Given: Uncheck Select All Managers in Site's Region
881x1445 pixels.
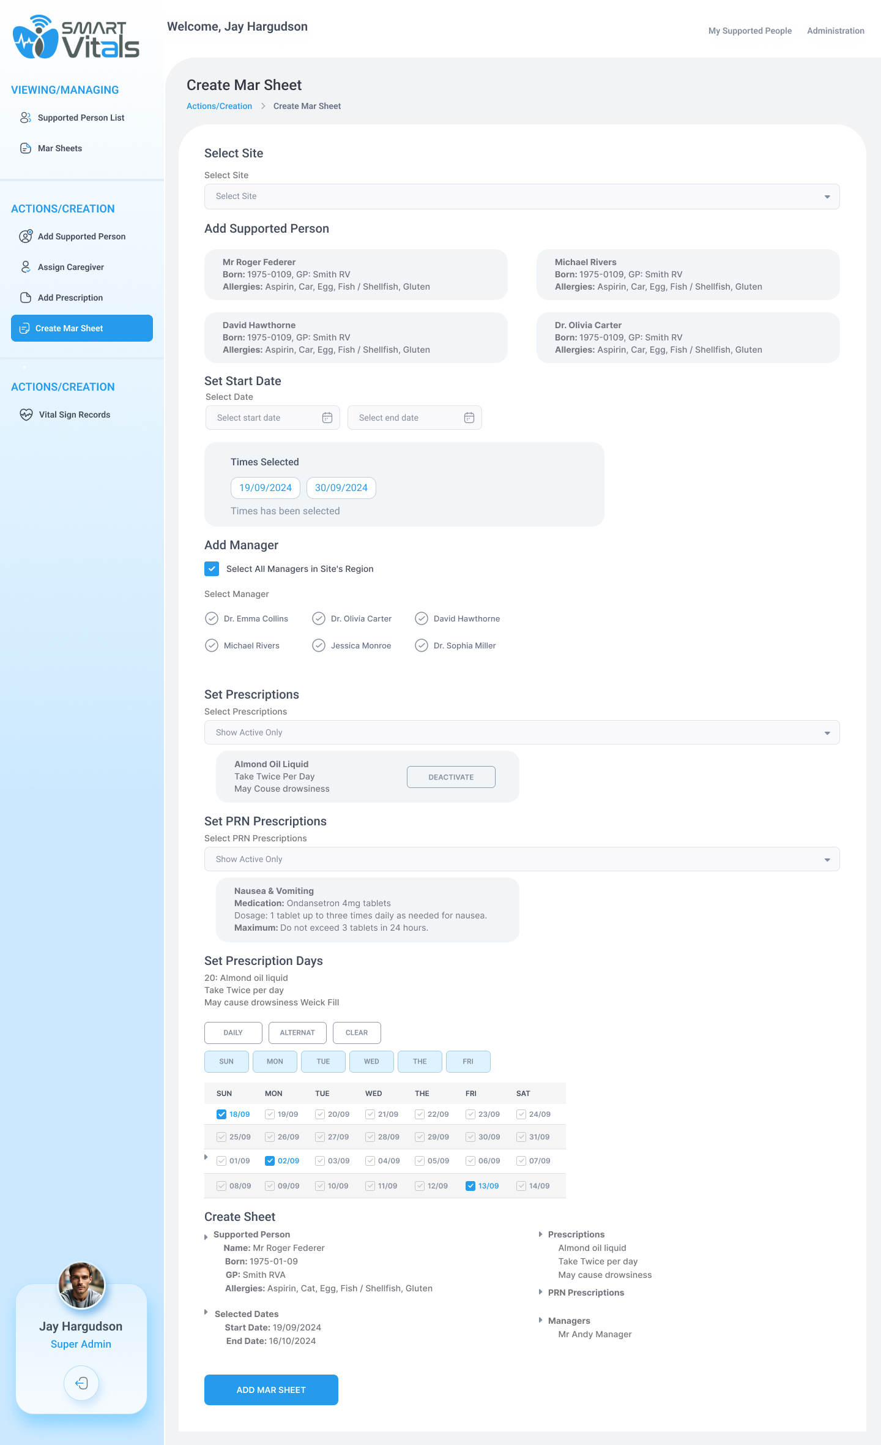Looking at the screenshot, I should click(x=212, y=569).
